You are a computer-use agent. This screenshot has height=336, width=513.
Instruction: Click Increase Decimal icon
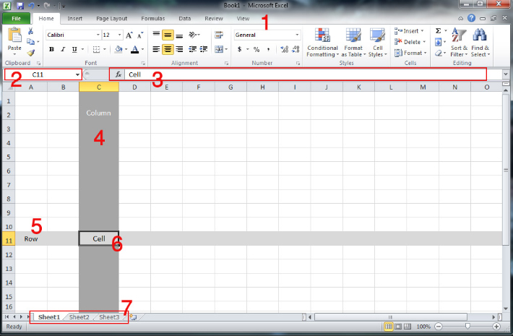pyautogui.click(x=284, y=49)
